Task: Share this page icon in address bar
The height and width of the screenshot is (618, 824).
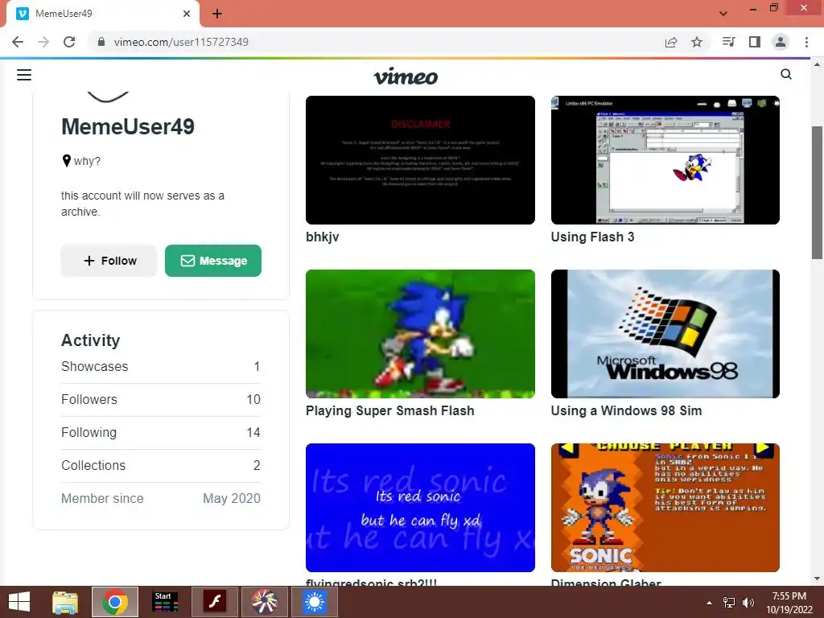Action: click(x=671, y=42)
